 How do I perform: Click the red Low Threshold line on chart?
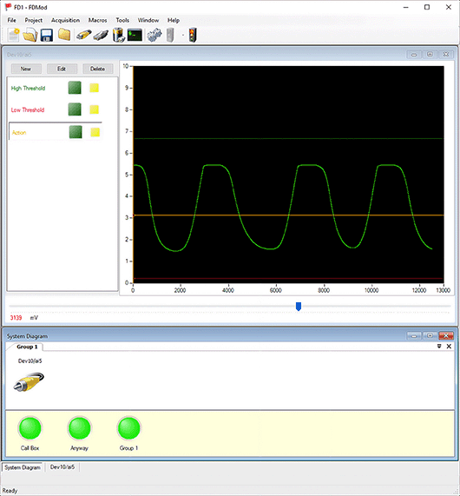288,279
